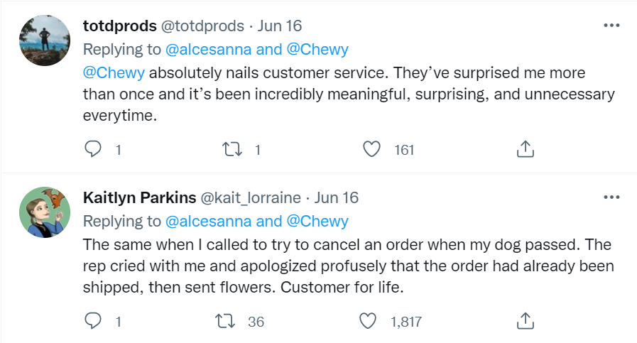Screen dimensions: 637x343
Task: Retweet totdprods' tweet
Action: (232, 149)
